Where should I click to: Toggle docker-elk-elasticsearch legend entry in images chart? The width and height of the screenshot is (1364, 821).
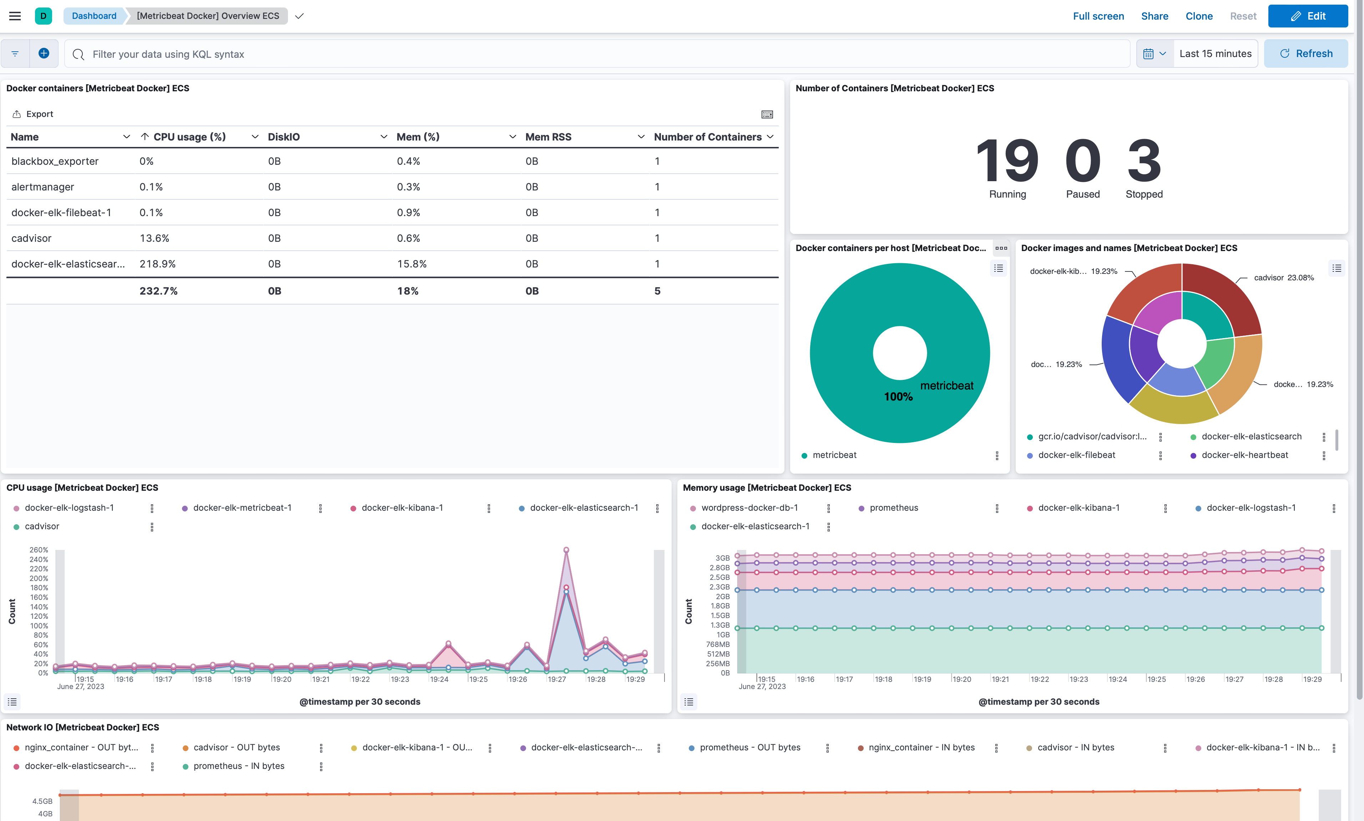1251,437
